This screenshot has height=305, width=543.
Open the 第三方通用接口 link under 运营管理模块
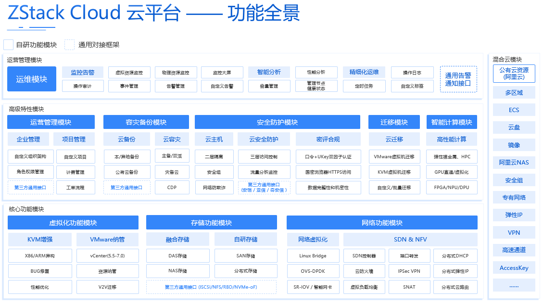coord(31,188)
